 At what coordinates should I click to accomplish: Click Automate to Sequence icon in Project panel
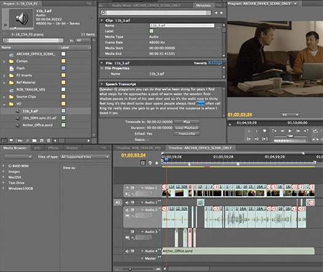[x=20, y=141]
